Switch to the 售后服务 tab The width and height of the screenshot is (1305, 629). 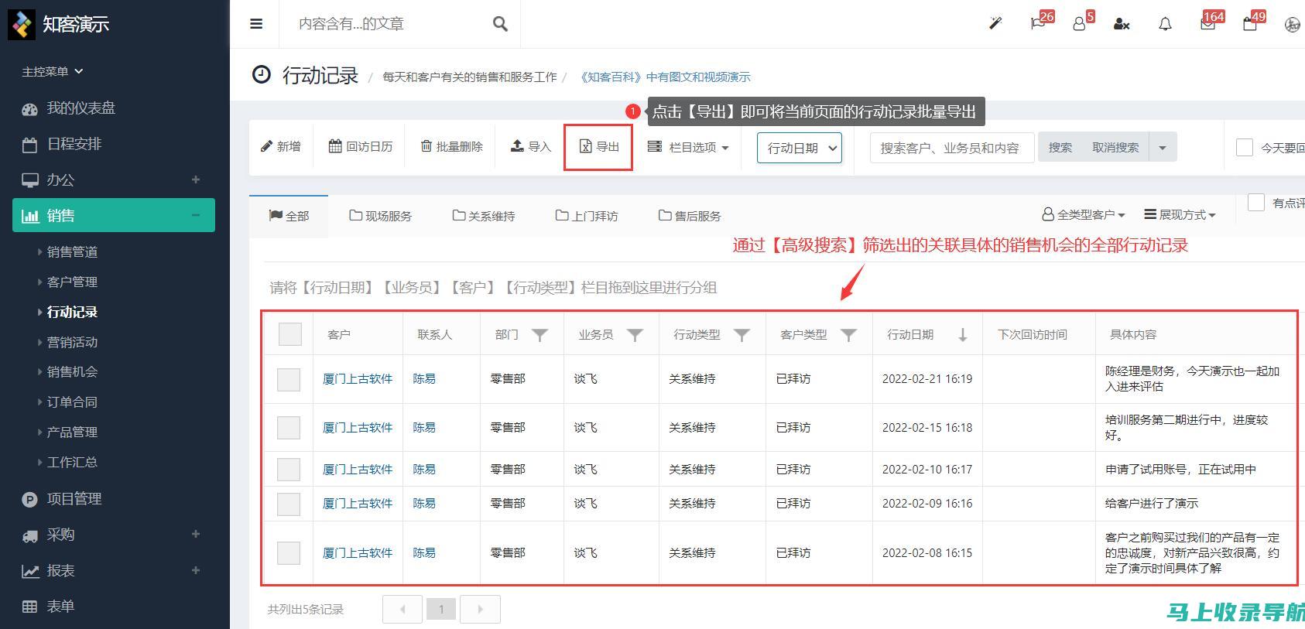click(690, 216)
